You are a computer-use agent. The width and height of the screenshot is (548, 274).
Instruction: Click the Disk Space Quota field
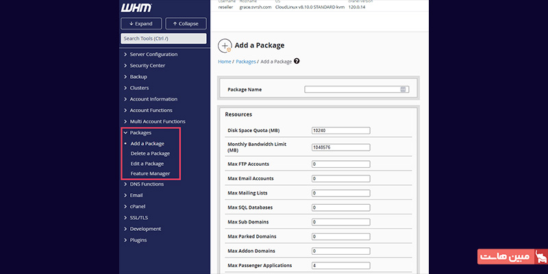pos(340,130)
